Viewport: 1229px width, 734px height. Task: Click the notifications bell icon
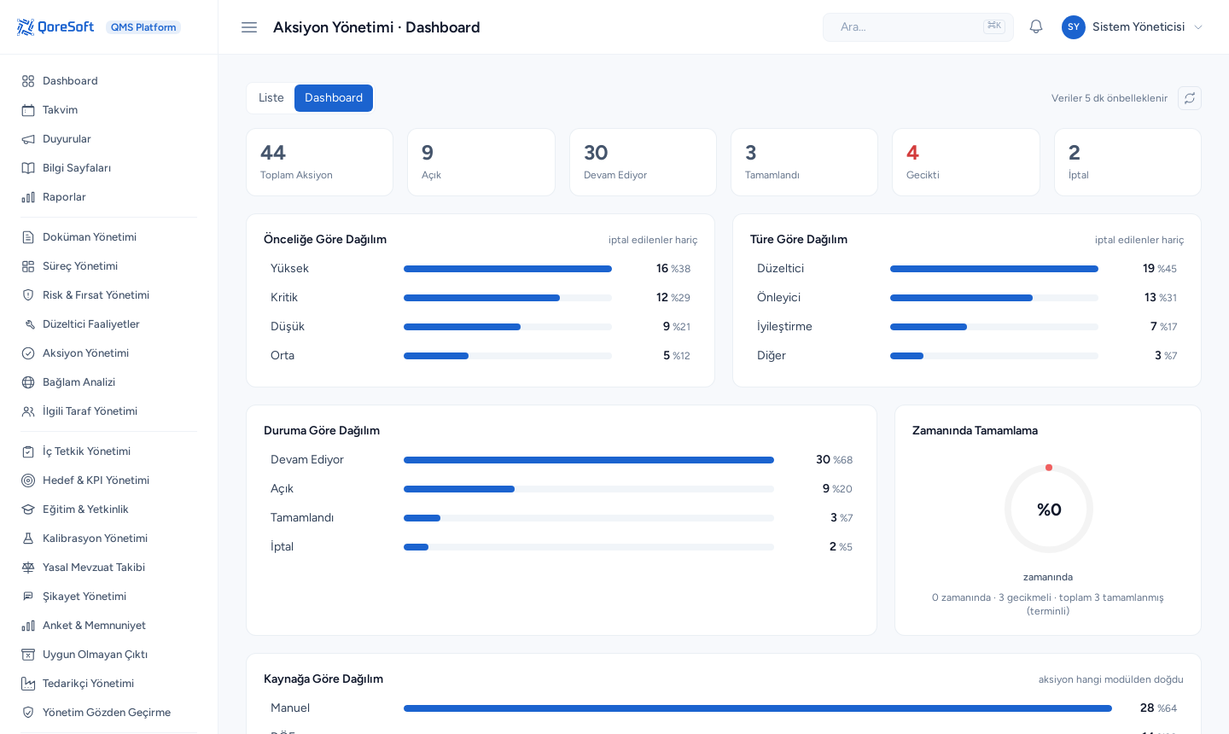[1036, 27]
